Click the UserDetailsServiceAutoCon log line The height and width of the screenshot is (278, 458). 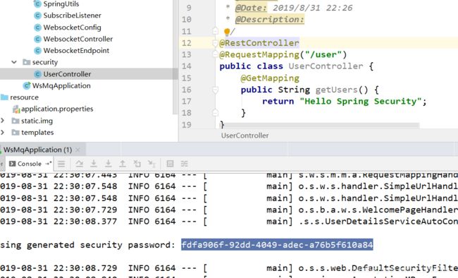coord(229,222)
